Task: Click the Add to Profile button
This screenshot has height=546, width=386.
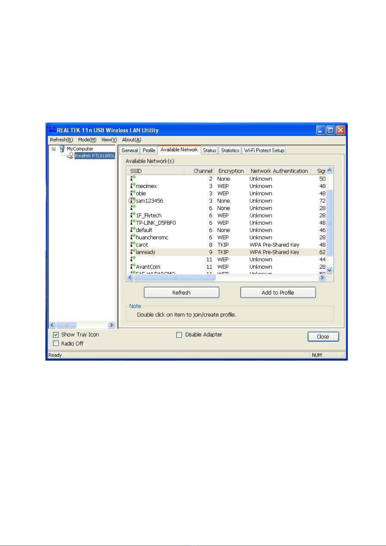Action: 278,293
